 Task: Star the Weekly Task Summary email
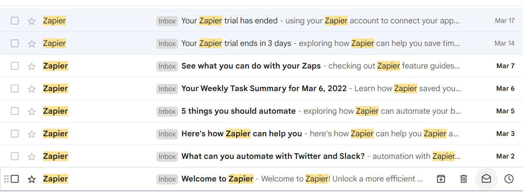[x=32, y=89]
